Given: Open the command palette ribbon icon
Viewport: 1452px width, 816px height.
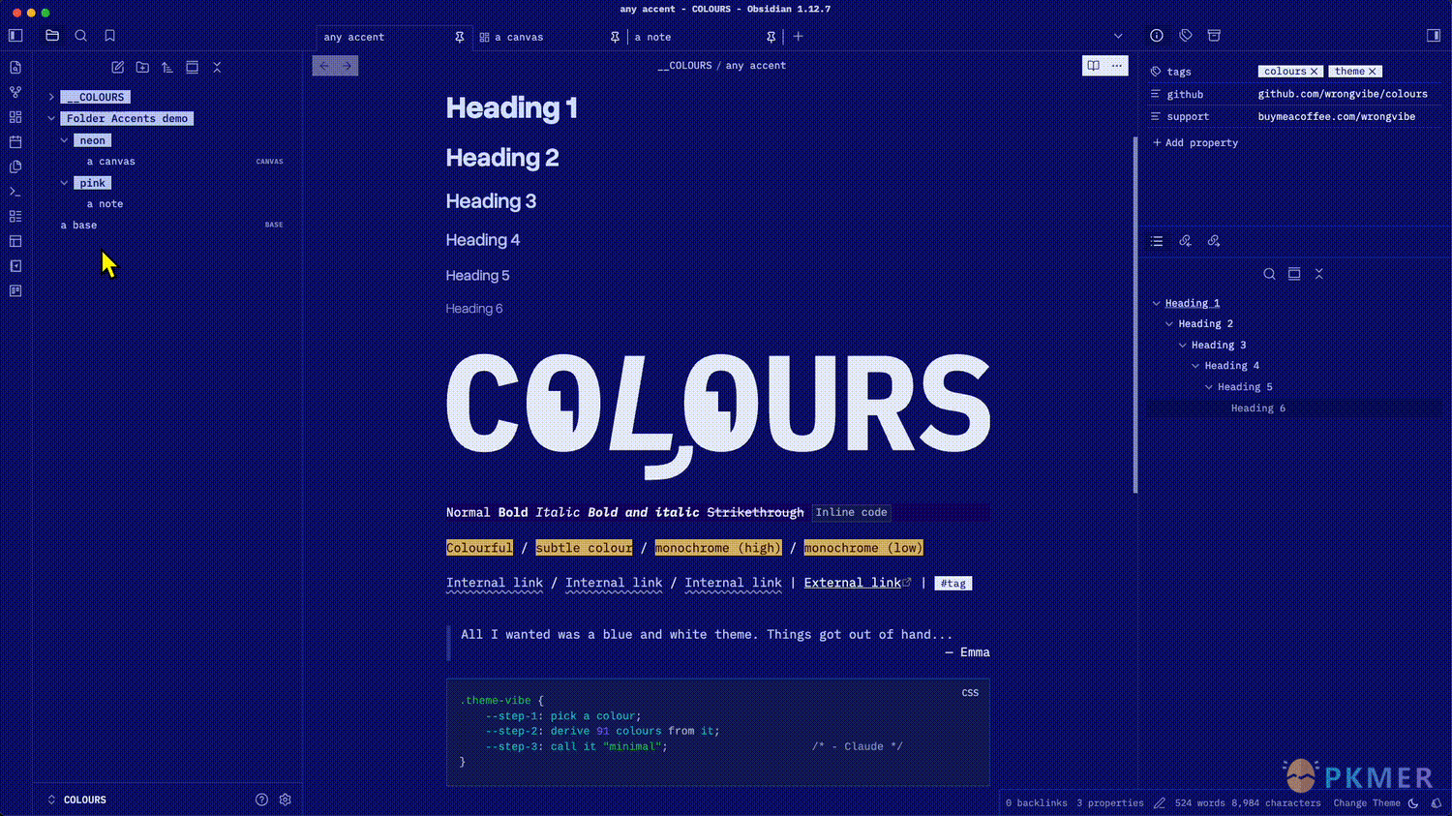Looking at the screenshot, I should click(x=15, y=192).
